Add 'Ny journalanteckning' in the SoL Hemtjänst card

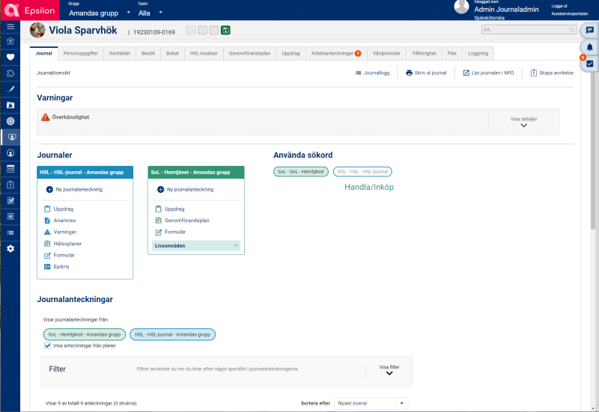[x=186, y=190]
